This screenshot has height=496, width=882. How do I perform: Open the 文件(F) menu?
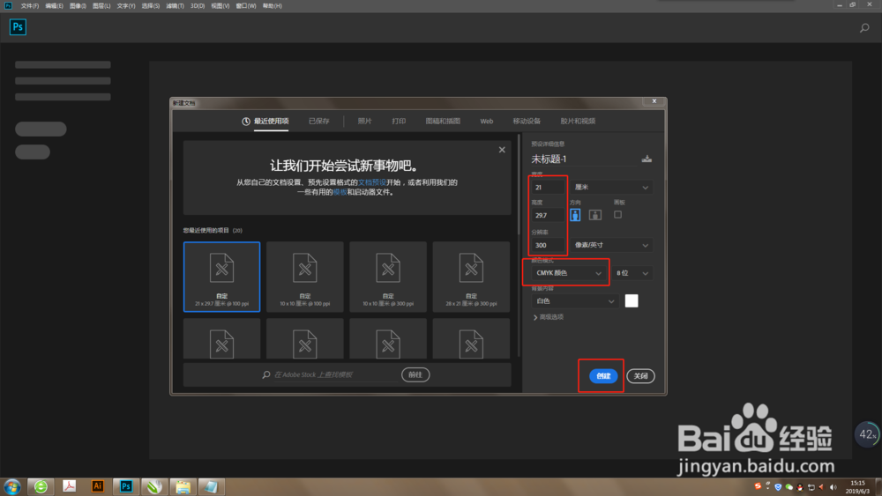pyautogui.click(x=30, y=5)
